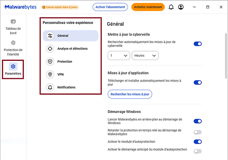This screenshot has width=228, height=160.
Task: Click Mettre à jour la cyberveille heading
Action: [x=129, y=35]
